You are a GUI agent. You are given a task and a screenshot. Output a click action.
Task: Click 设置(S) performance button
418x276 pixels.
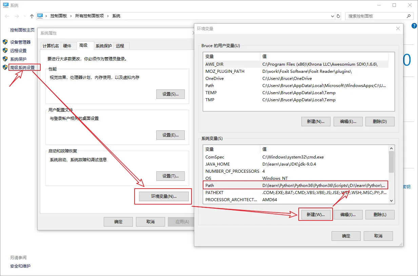click(171, 94)
